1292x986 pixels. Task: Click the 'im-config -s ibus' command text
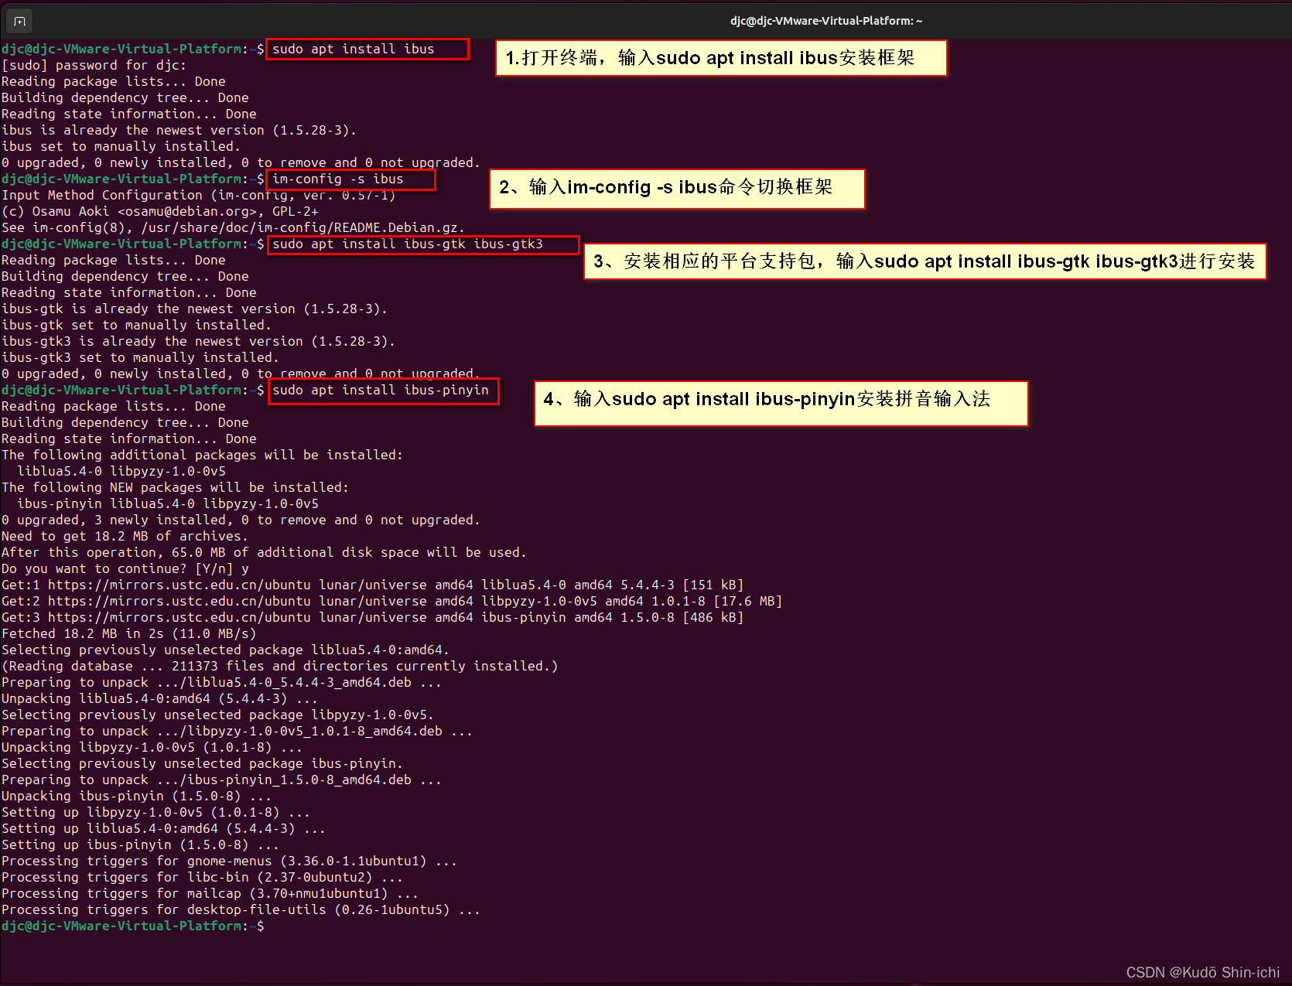pos(337,179)
